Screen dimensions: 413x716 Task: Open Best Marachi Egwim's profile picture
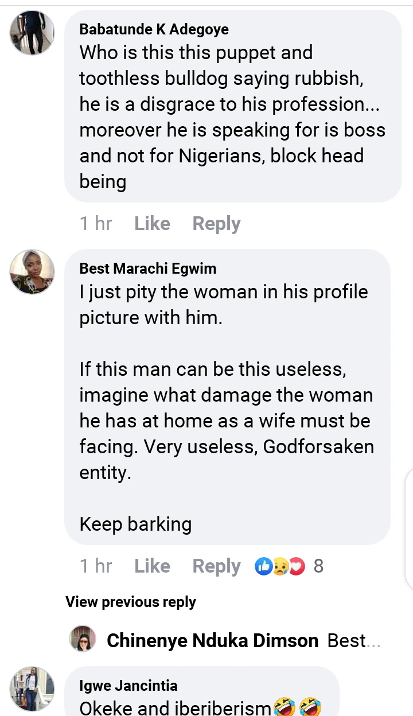(x=32, y=272)
